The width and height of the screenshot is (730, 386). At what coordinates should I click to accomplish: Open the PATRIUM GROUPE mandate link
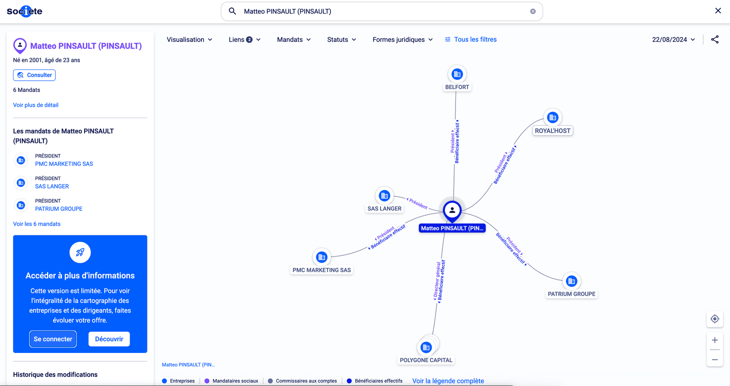coord(59,209)
